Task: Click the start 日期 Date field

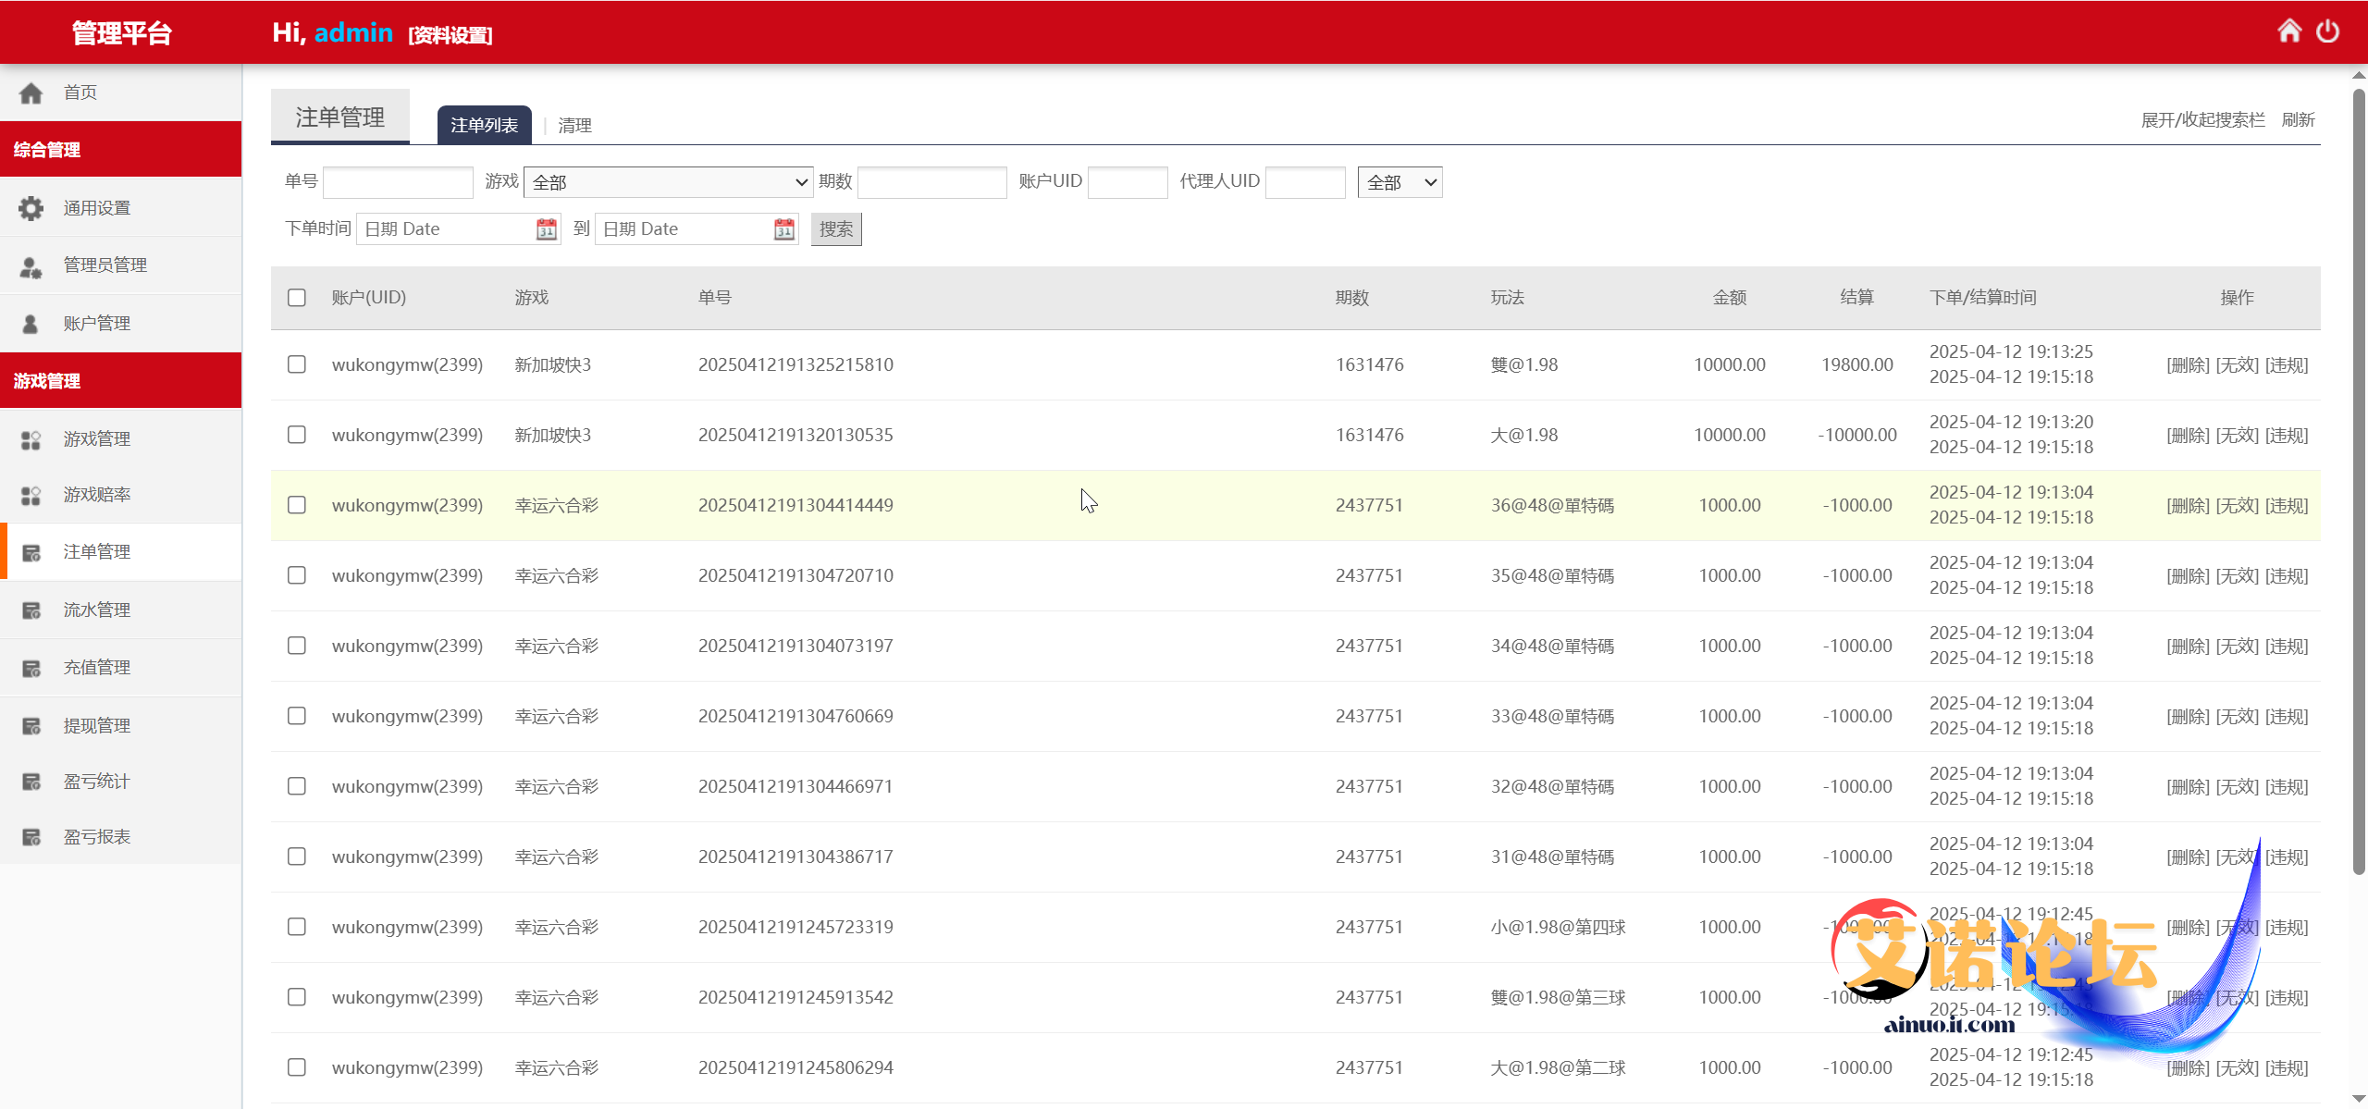Action: tap(458, 228)
